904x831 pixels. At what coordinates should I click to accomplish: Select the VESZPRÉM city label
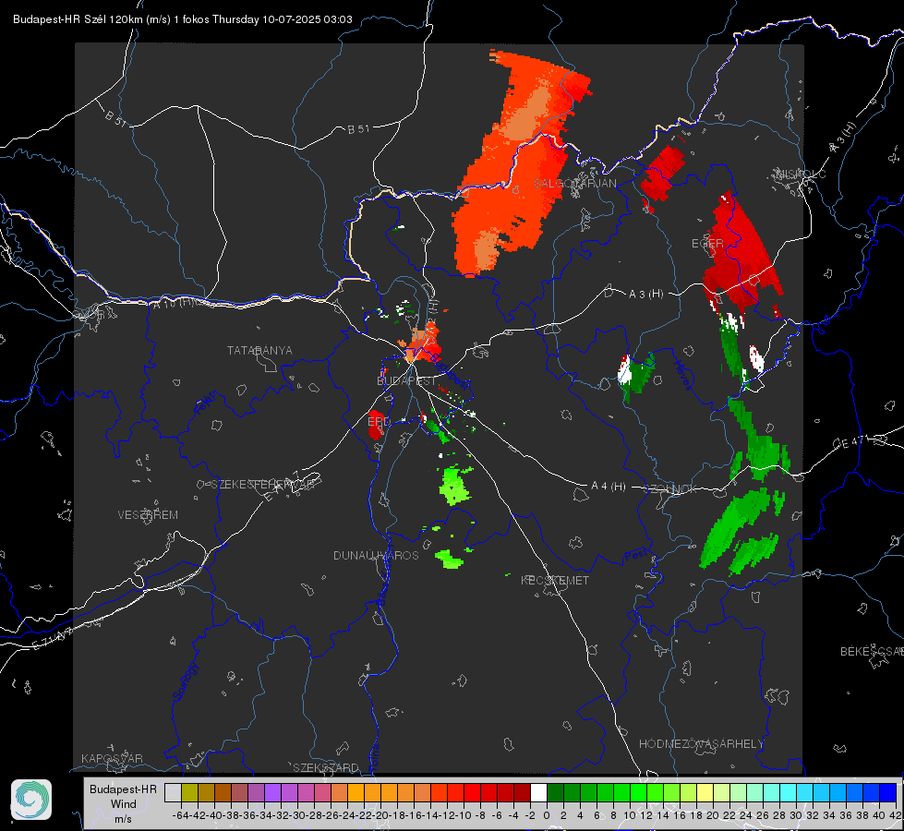(148, 514)
